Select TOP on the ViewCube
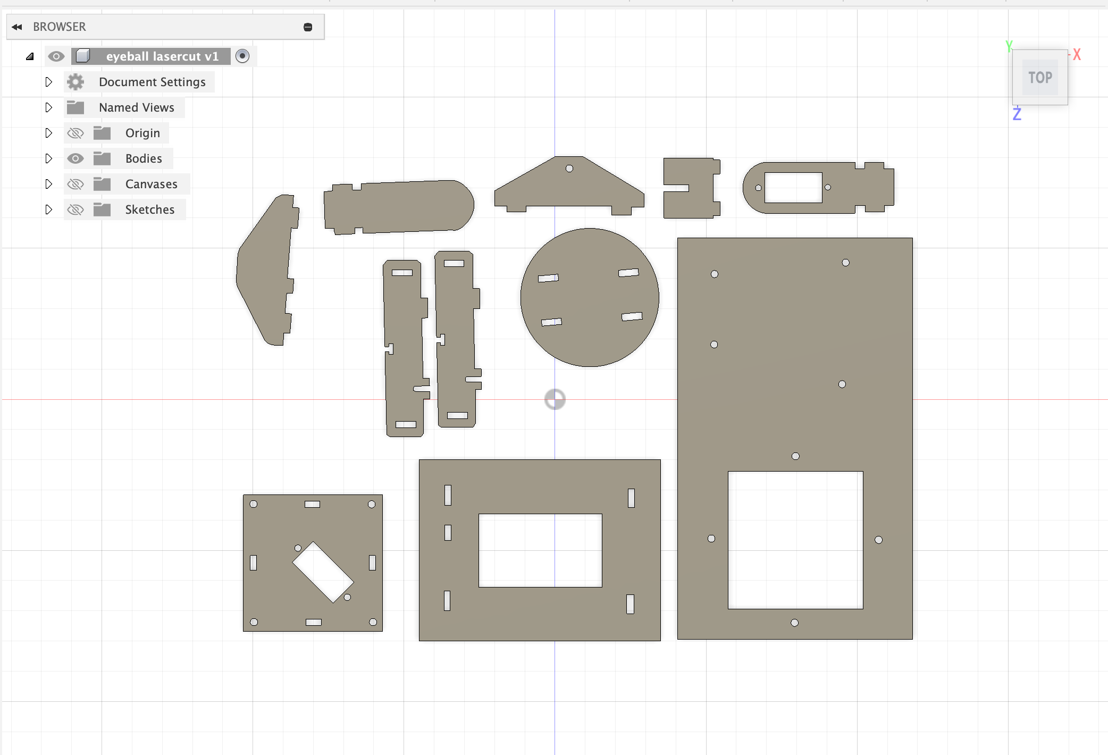The image size is (1108, 755). coord(1039,78)
